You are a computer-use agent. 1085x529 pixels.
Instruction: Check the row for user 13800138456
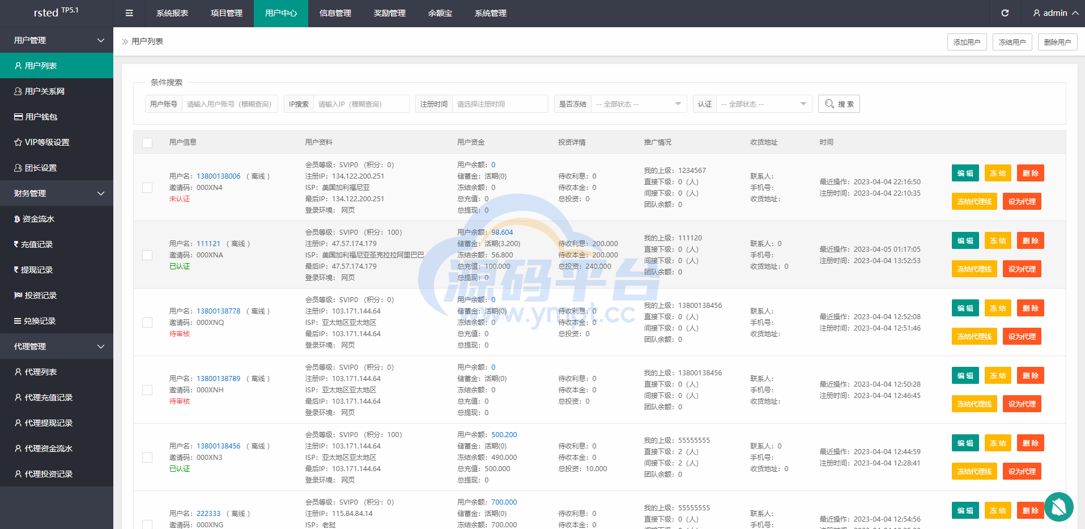click(x=147, y=458)
